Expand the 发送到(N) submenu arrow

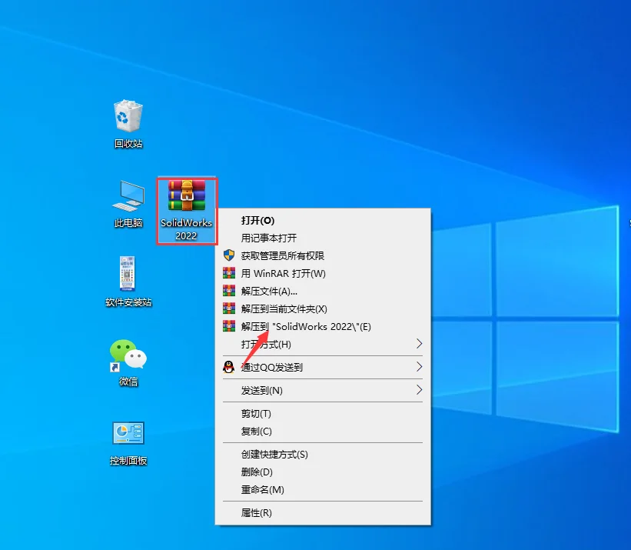point(419,390)
